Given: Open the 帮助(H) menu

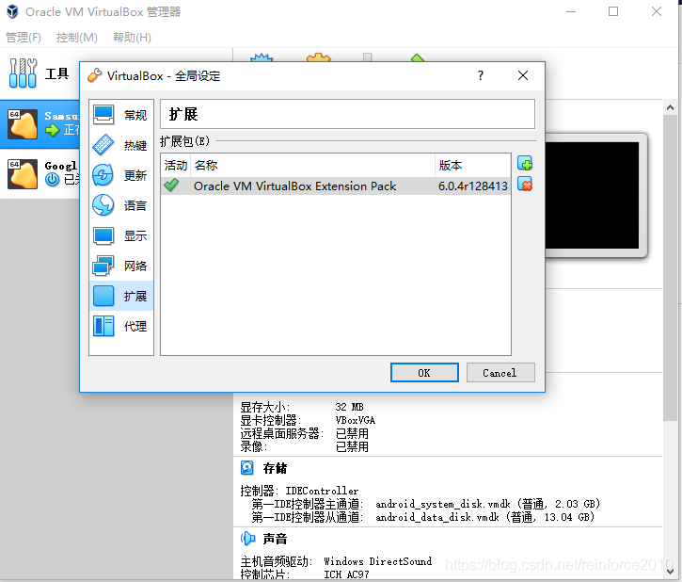Looking at the screenshot, I should (x=132, y=38).
